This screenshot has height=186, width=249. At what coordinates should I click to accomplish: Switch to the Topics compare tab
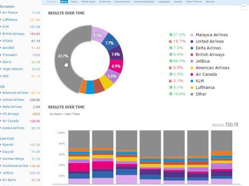click(x=74, y=1)
